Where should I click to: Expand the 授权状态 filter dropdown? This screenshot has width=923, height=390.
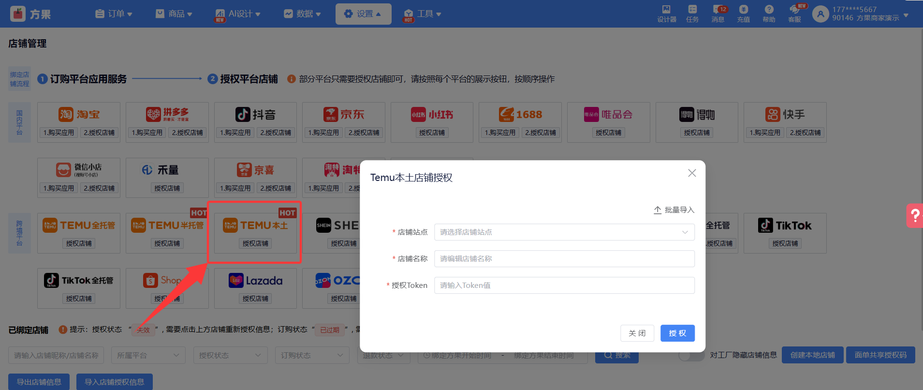(230, 355)
